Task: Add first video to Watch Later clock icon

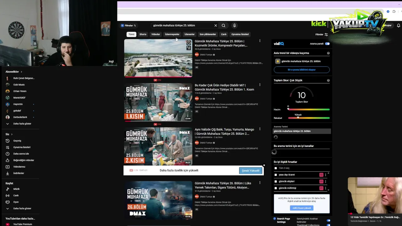Action: pos(188,43)
